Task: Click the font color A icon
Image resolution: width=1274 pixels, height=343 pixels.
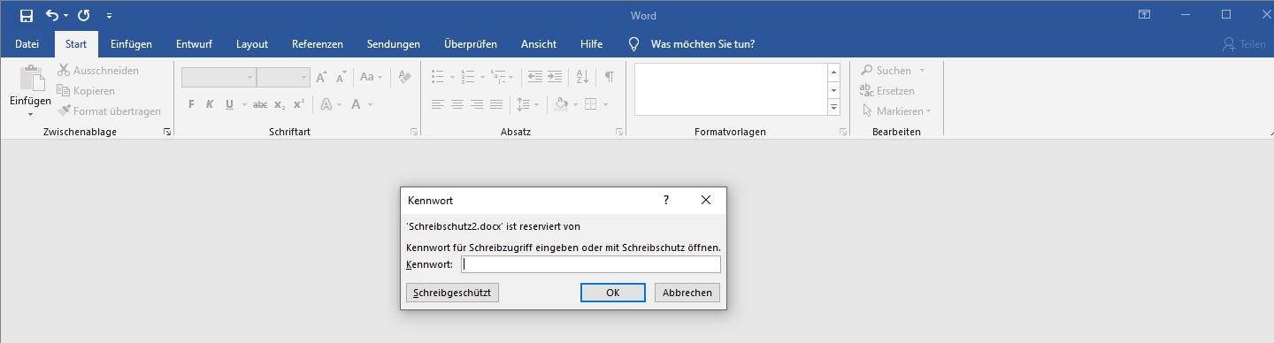Action: [356, 104]
